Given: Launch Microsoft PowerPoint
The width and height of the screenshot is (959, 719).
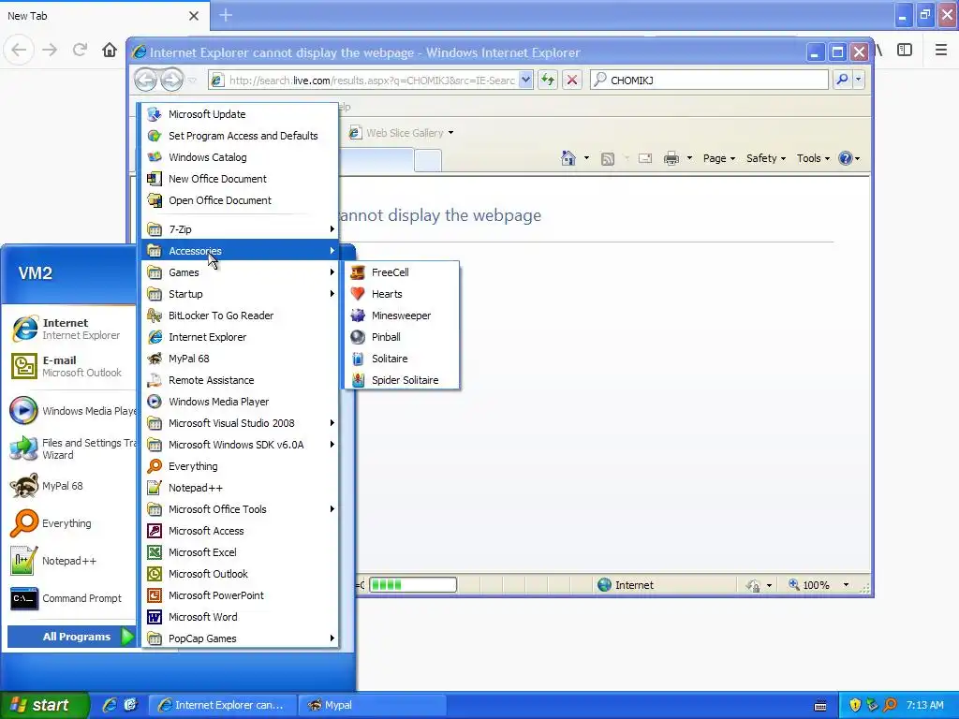Looking at the screenshot, I should (240, 595).
